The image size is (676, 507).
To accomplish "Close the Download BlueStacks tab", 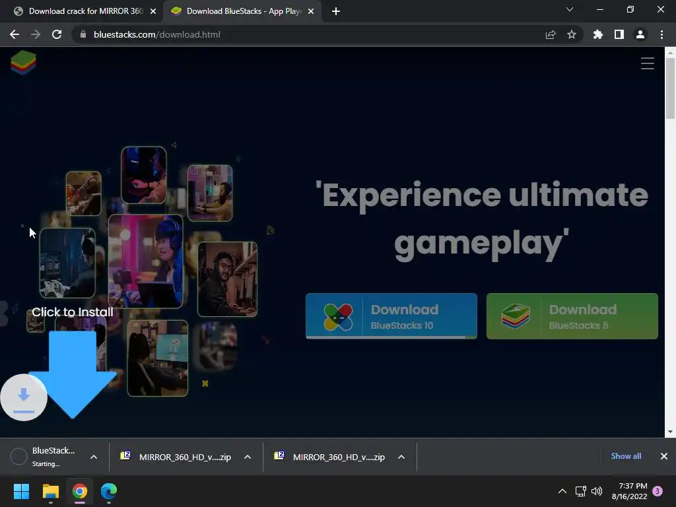I will pyautogui.click(x=311, y=11).
